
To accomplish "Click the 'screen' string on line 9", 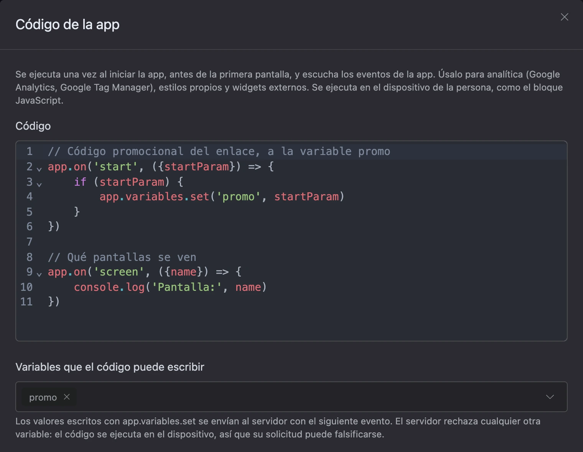I will pyautogui.click(x=119, y=272).
